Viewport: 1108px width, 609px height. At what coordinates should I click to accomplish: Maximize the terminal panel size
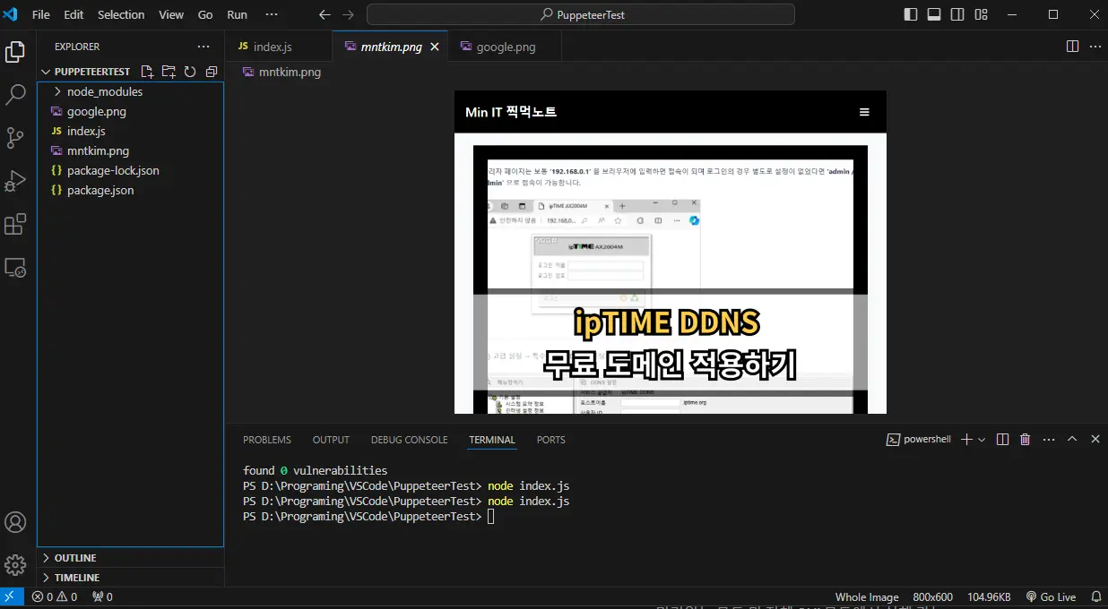click(1071, 440)
